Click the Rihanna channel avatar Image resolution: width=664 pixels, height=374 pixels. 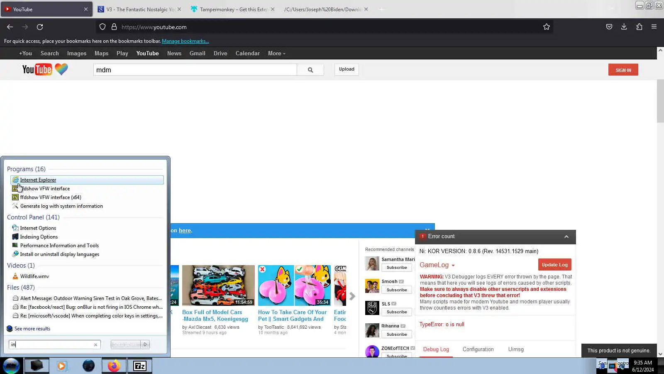tap(372, 330)
